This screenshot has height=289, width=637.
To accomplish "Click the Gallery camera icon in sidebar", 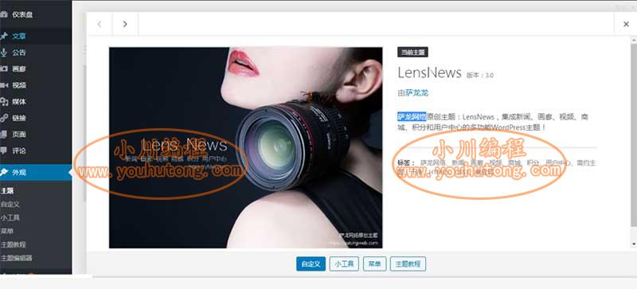I will 4,68.
